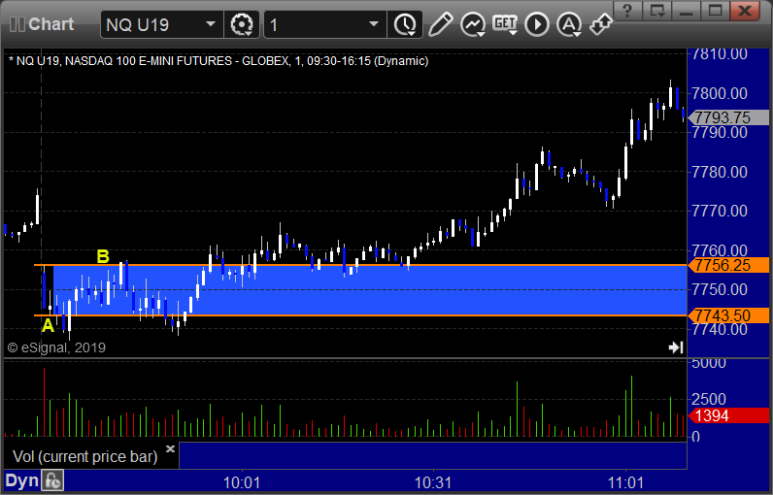Image resolution: width=773 pixels, height=495 pixels.
Task: Open the time template clock icon
Action: (x=405, y=24)
